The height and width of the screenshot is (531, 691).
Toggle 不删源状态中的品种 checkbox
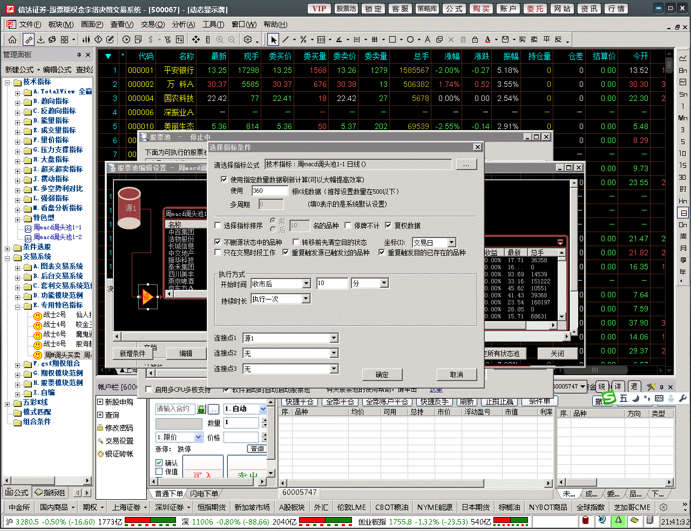coord(218,242)
